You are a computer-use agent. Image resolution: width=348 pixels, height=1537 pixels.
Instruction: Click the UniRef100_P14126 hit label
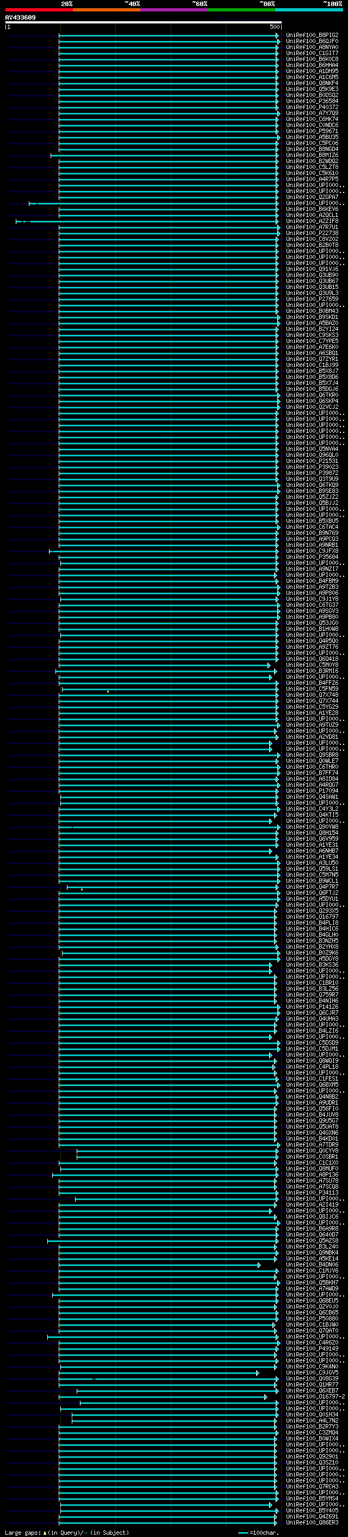click(x=312, y=1006)
